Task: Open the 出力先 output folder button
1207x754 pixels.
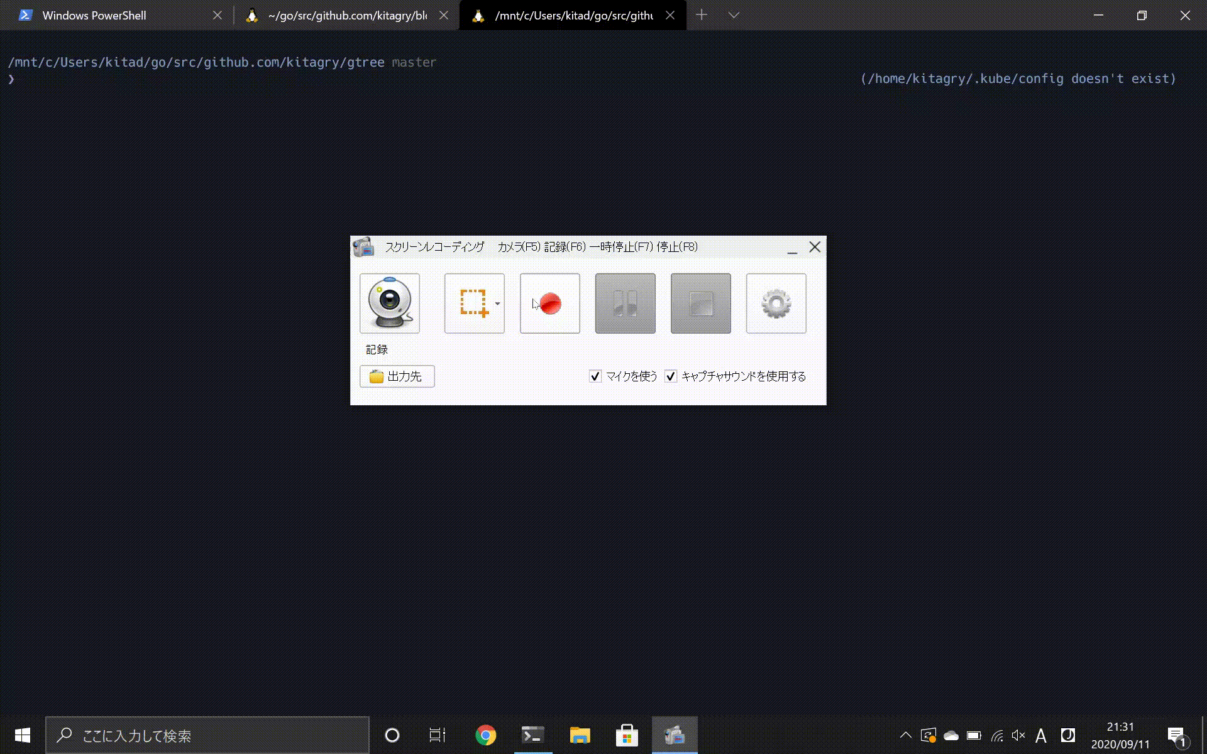Action: pyautogui.click(x=397, y=376)
